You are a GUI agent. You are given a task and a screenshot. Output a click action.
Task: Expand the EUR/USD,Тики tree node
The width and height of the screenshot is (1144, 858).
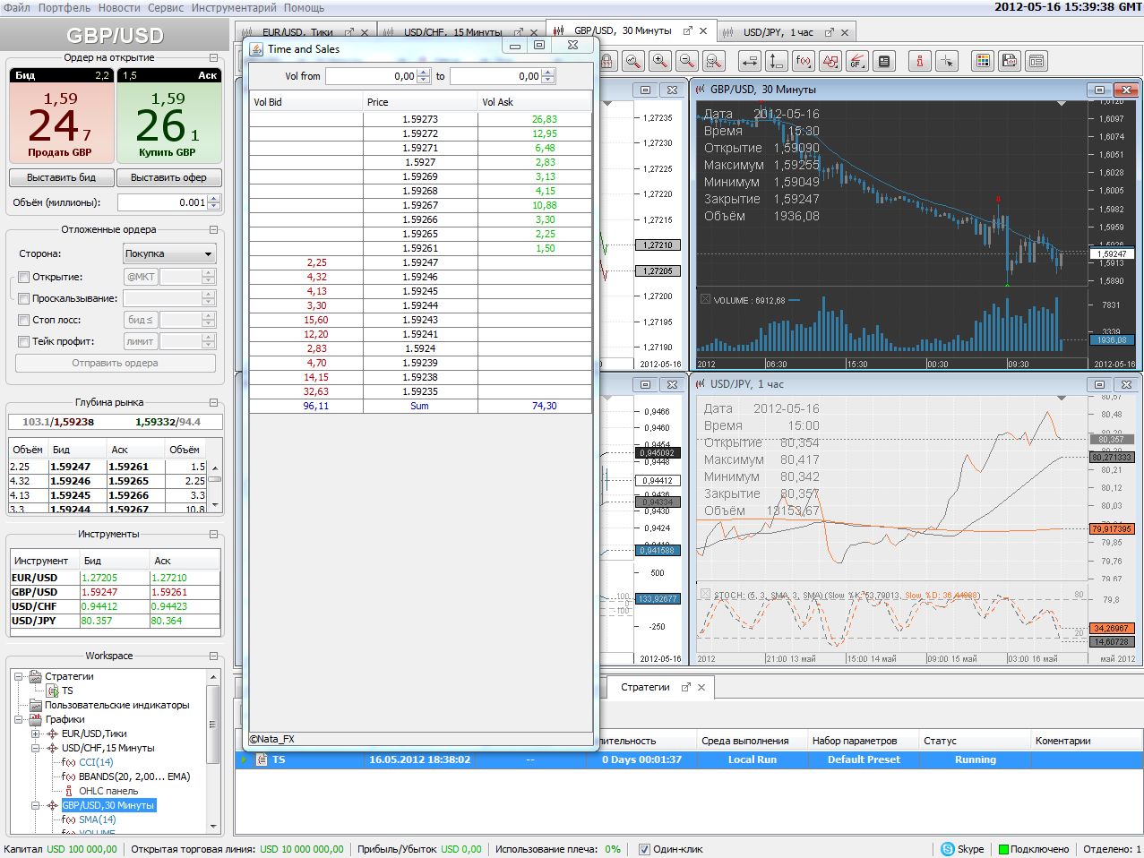click(37, 734)
